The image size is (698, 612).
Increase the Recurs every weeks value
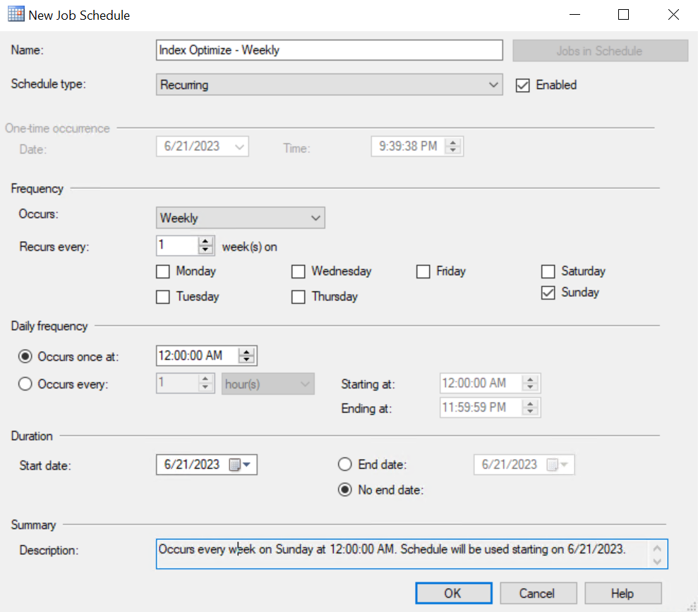(x=205, y=242)
